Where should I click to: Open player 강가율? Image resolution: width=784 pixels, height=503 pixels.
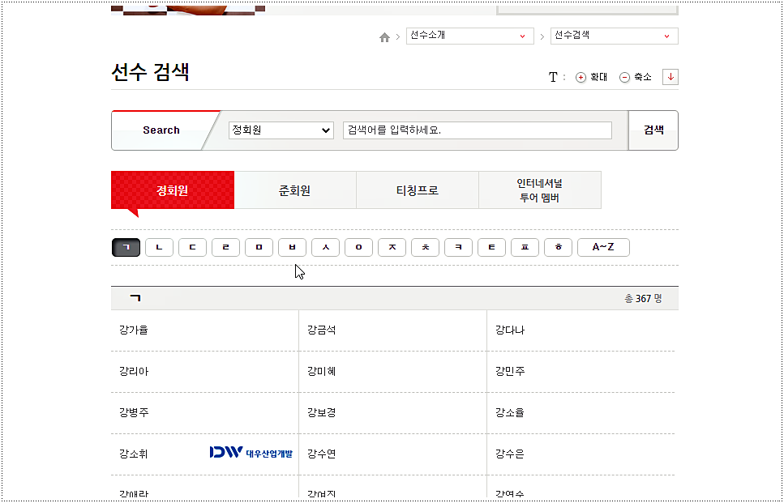(x=134, y=330)
